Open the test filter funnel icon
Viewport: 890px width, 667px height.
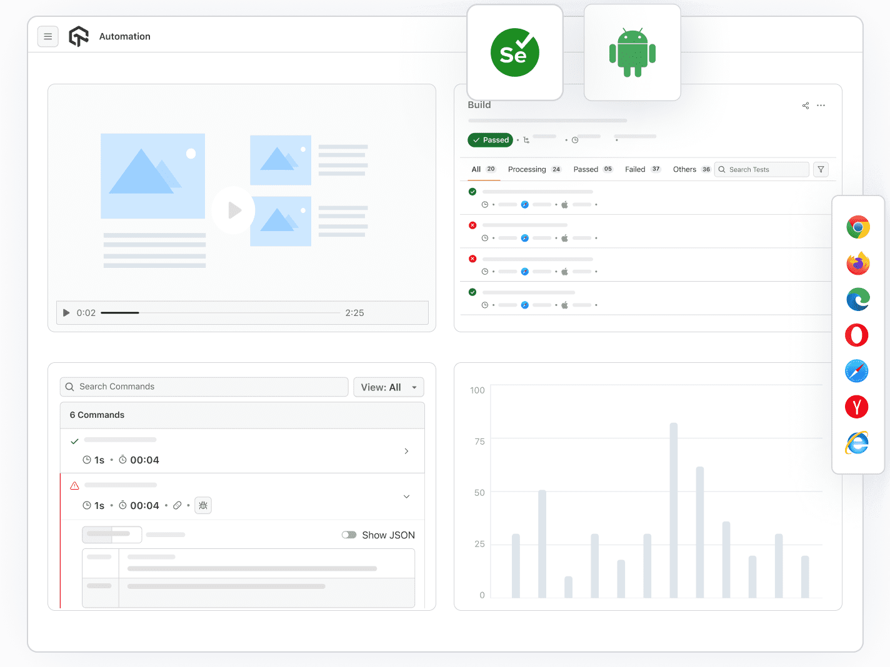pyautogui.click(x=821, y=169)
